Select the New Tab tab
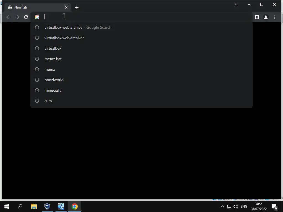Viewport: 283px width, 212px height. (37, 7)
